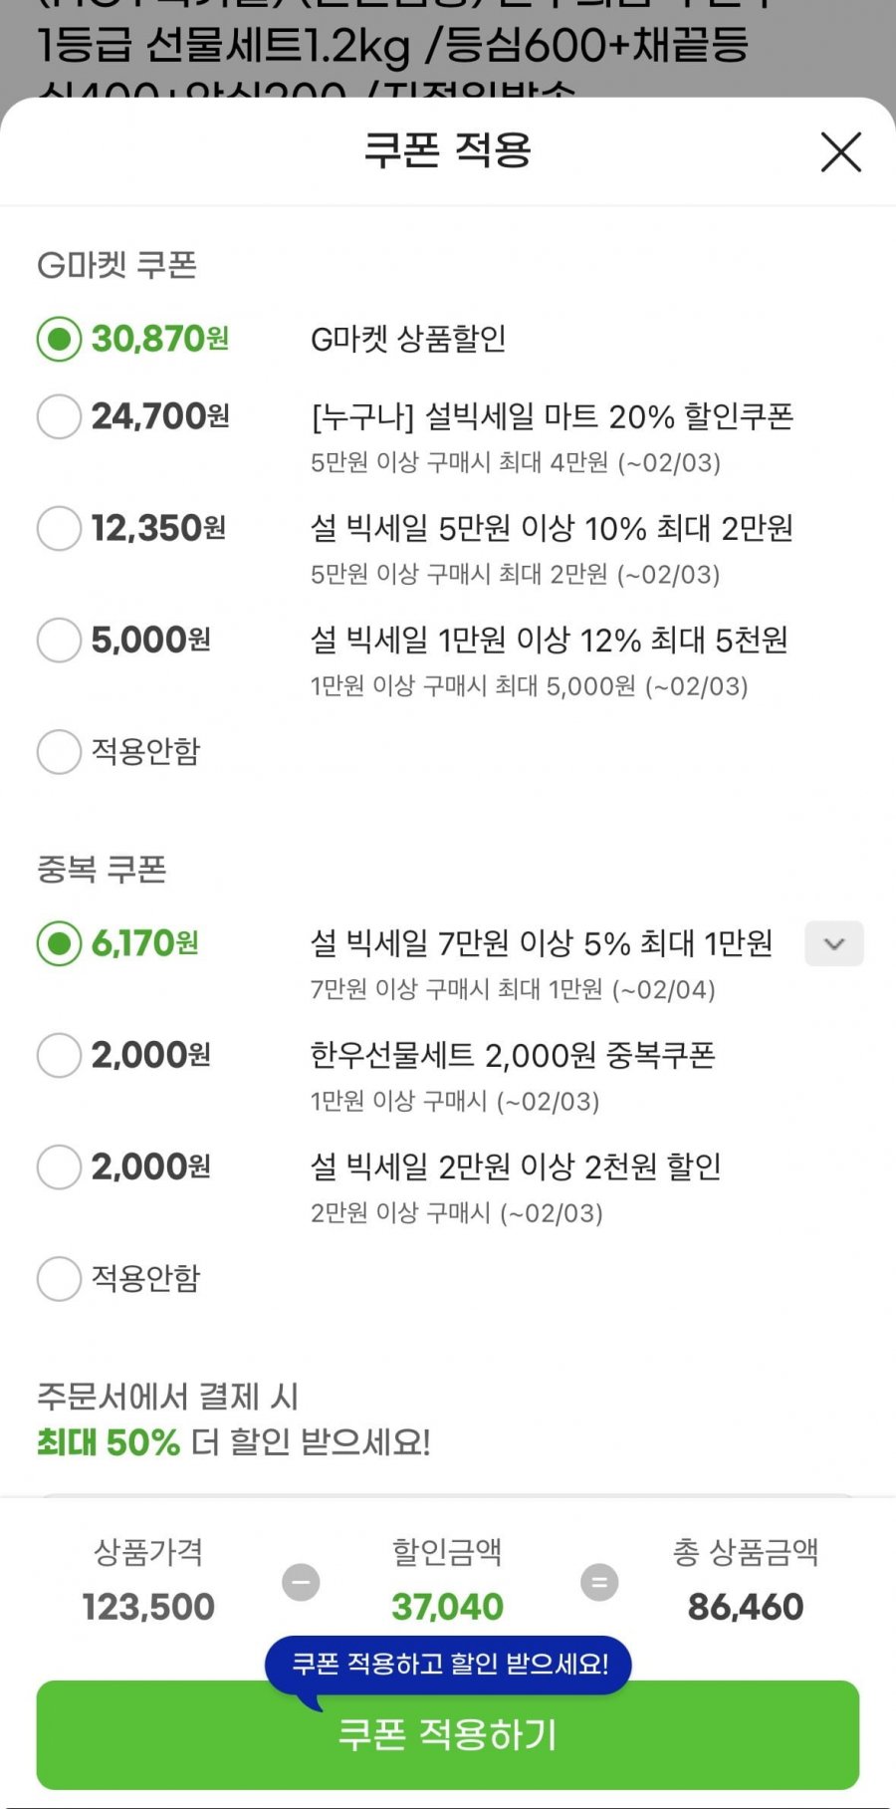The width and height of the screenshot is (896, 1809).
Task: Click the minus icon beside 상품가격
Action: click(x=301, y=1582)
